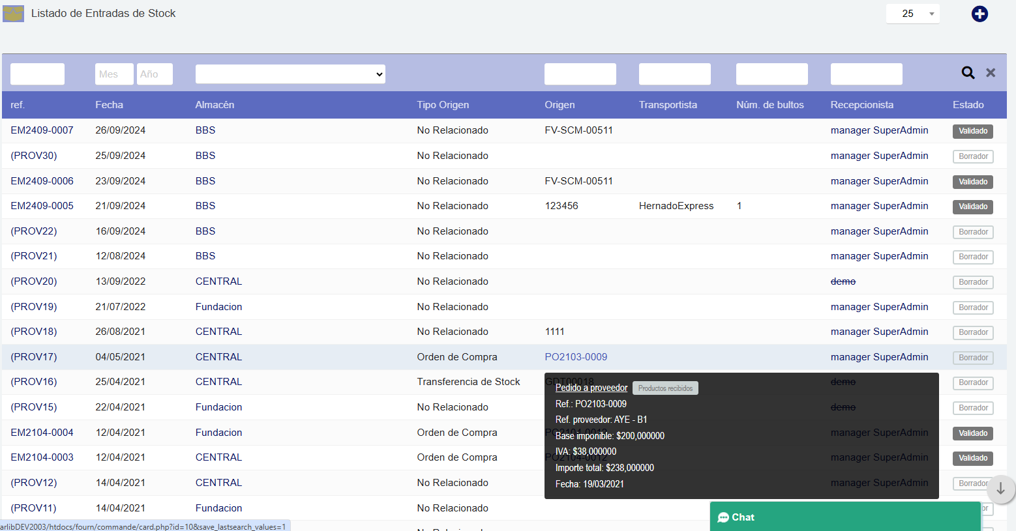Sort by Tipo Origen column header
This screenshot has width=1016, height=531.
(x=443, y=105)
